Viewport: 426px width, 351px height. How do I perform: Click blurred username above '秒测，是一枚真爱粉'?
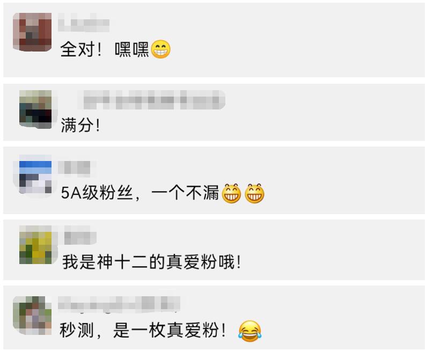(x=119, y=303)
